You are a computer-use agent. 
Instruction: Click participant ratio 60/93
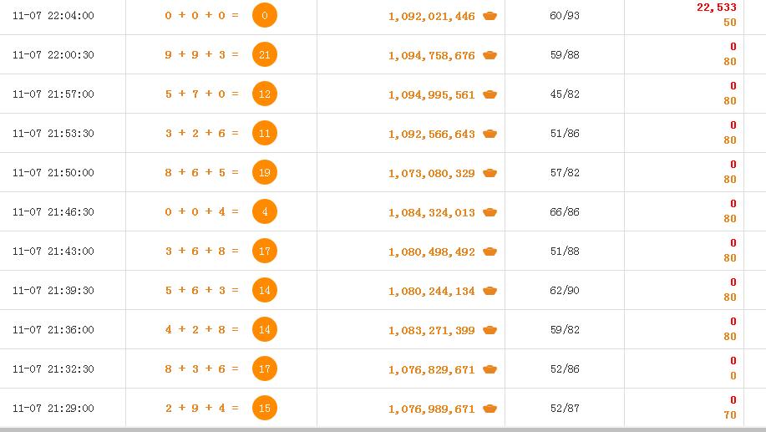[565, 16]
